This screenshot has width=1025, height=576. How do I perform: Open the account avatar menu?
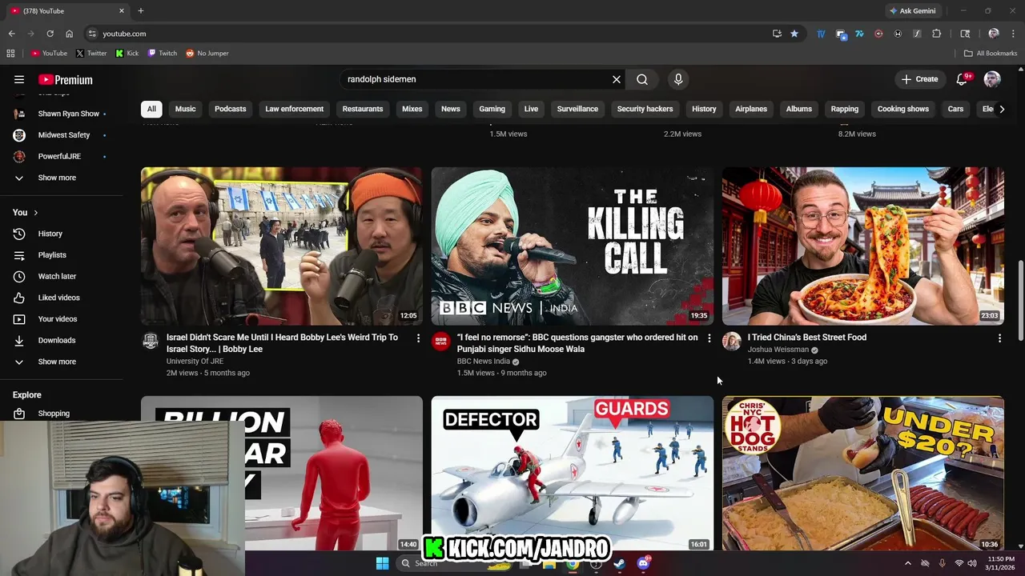(x=992, y=79)
